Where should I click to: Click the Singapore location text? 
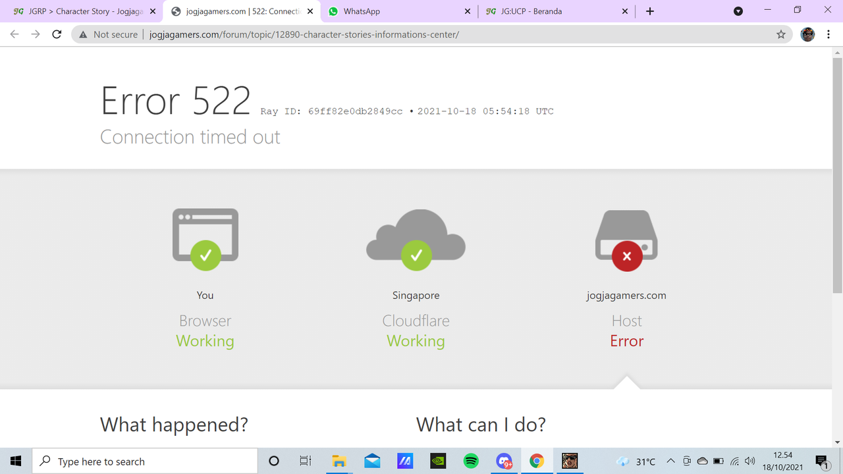coord(416,296)
